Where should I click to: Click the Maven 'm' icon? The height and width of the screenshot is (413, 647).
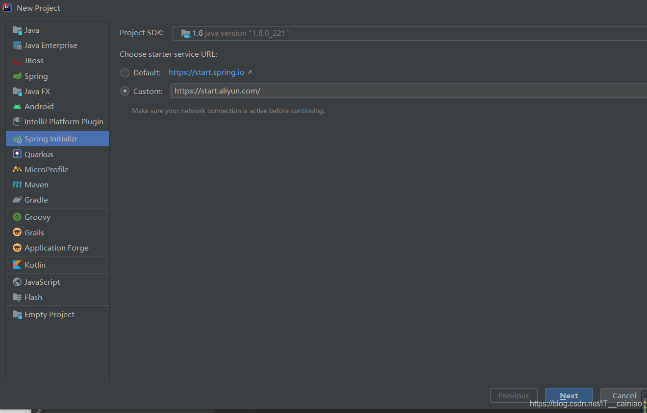click(x=17, y=185)
